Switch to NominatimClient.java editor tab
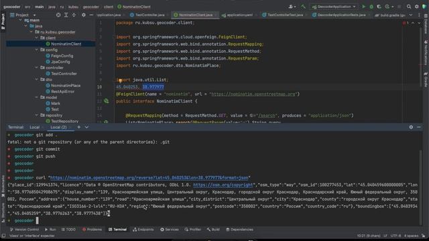This screenshot has height=241, width=429. pos(195,15)
